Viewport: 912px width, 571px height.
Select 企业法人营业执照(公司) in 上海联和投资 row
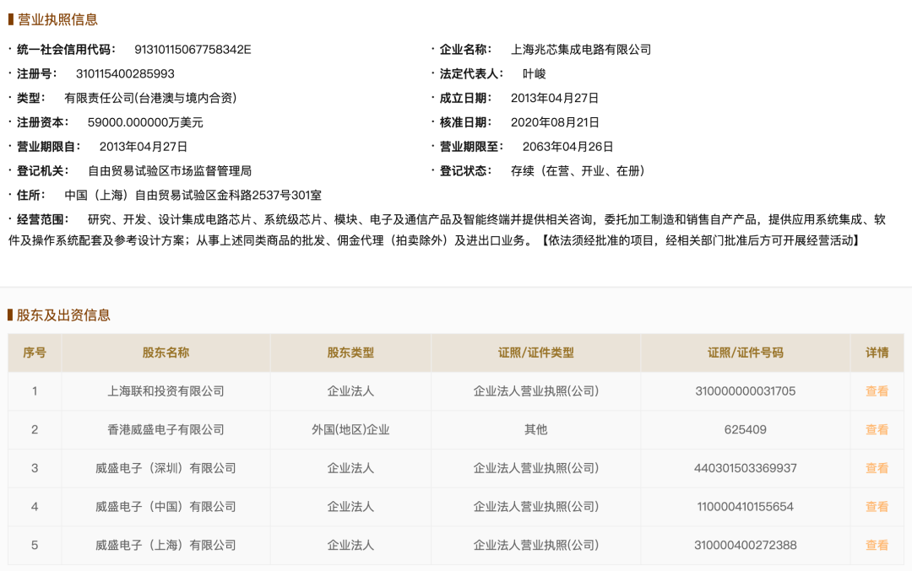click(x=535, y=391)
